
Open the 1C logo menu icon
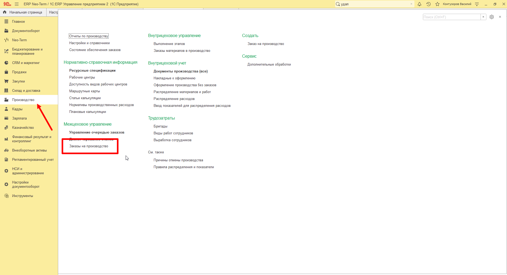pyautogui.click(x=7, y=4)
